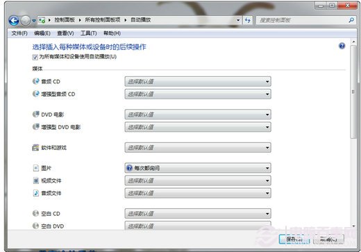Click the heading 选择插入每种媒体或设备时的后续操作

[x=89, y=47]
